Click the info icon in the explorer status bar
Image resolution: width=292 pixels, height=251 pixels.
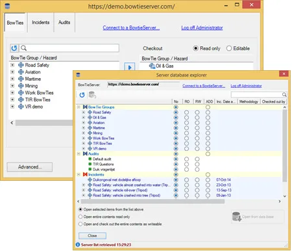click(78, 244)
